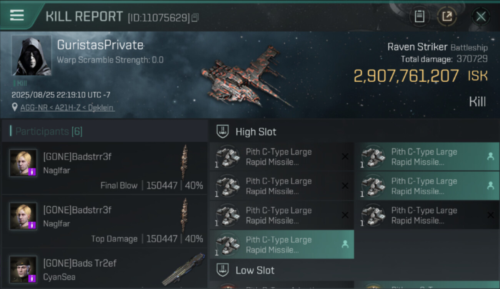Click Bads Tr2ef's portrait avatar
The width and height of the screenshot is (500, 289).
click(x=23, y=269)
